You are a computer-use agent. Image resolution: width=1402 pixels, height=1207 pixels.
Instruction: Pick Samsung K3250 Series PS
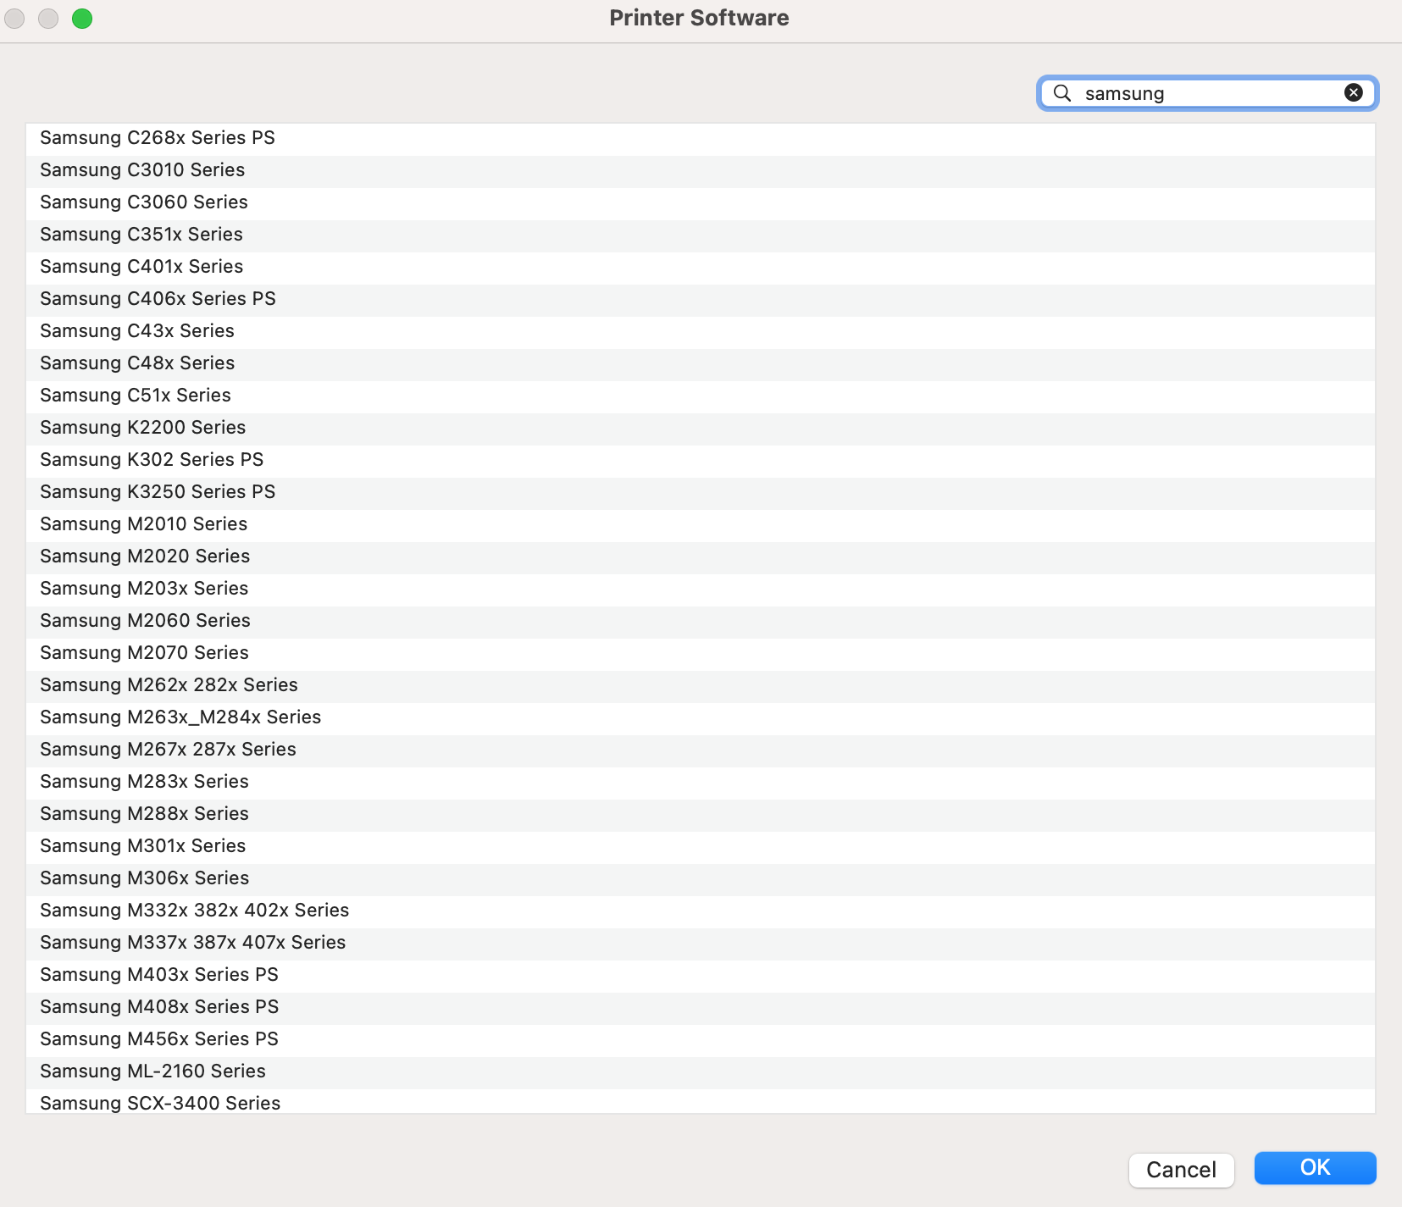click(x=701, y=492)
